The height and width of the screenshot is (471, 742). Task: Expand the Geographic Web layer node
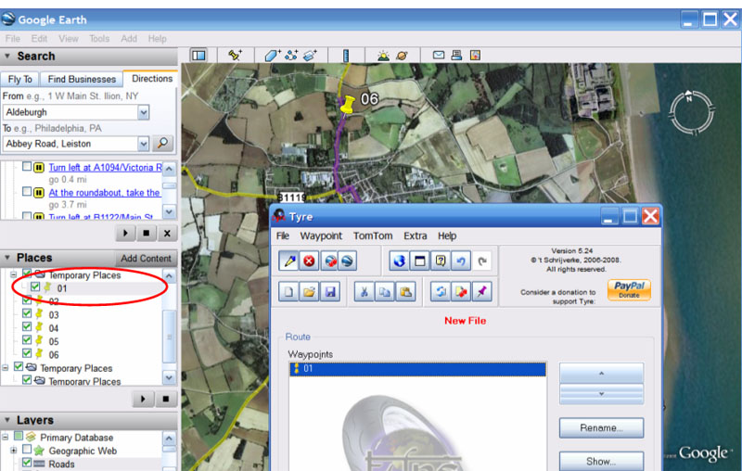[14, 451]
